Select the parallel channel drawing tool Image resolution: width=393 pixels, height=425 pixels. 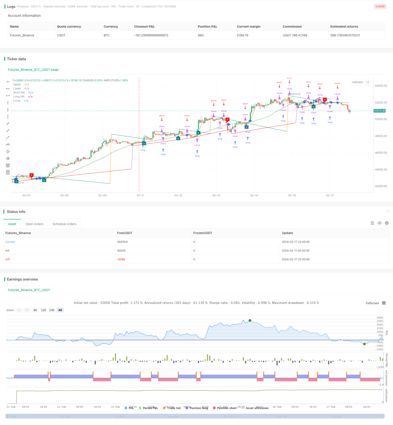point(8,151)
